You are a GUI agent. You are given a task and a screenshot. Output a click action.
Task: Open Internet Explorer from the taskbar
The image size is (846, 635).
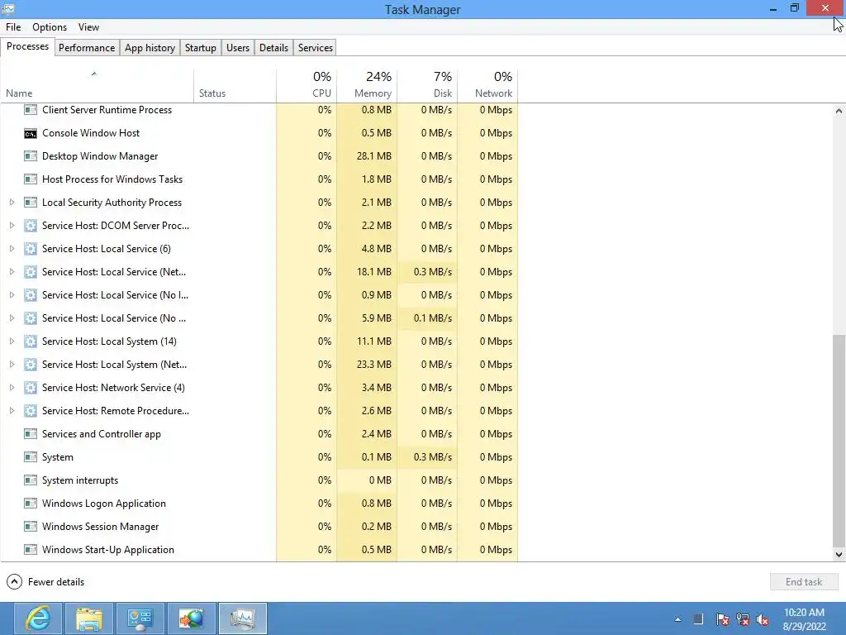click(x=38, y=618)
